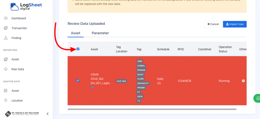Click the PT. Nocola IoT Solution logo
Screen dimensions: 260x119
coord(22,113)
